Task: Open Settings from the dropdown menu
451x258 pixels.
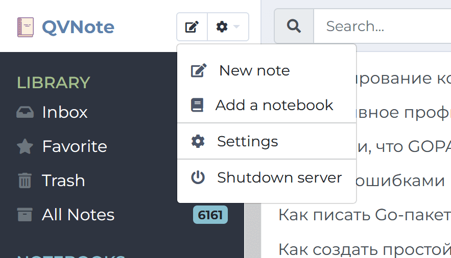Action: [267, 141]
